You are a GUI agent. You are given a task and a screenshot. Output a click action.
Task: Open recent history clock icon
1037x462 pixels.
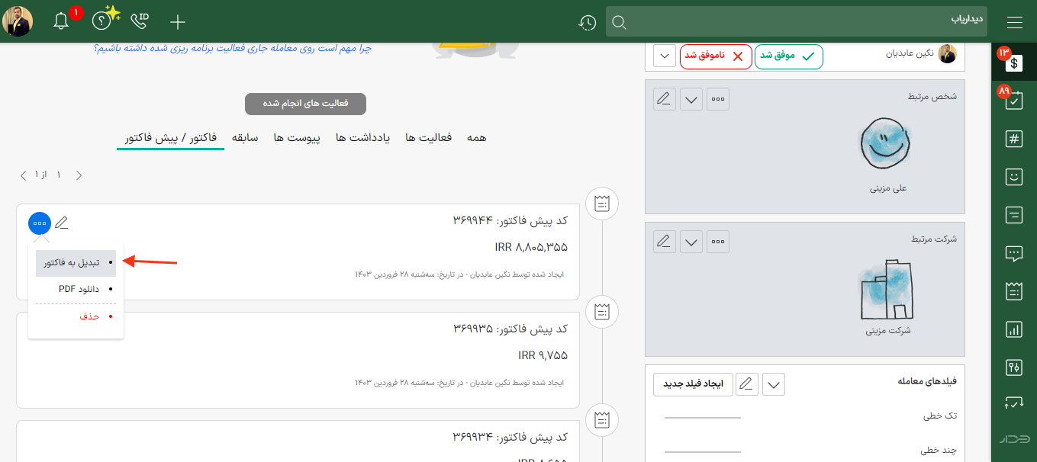point(587,22)
